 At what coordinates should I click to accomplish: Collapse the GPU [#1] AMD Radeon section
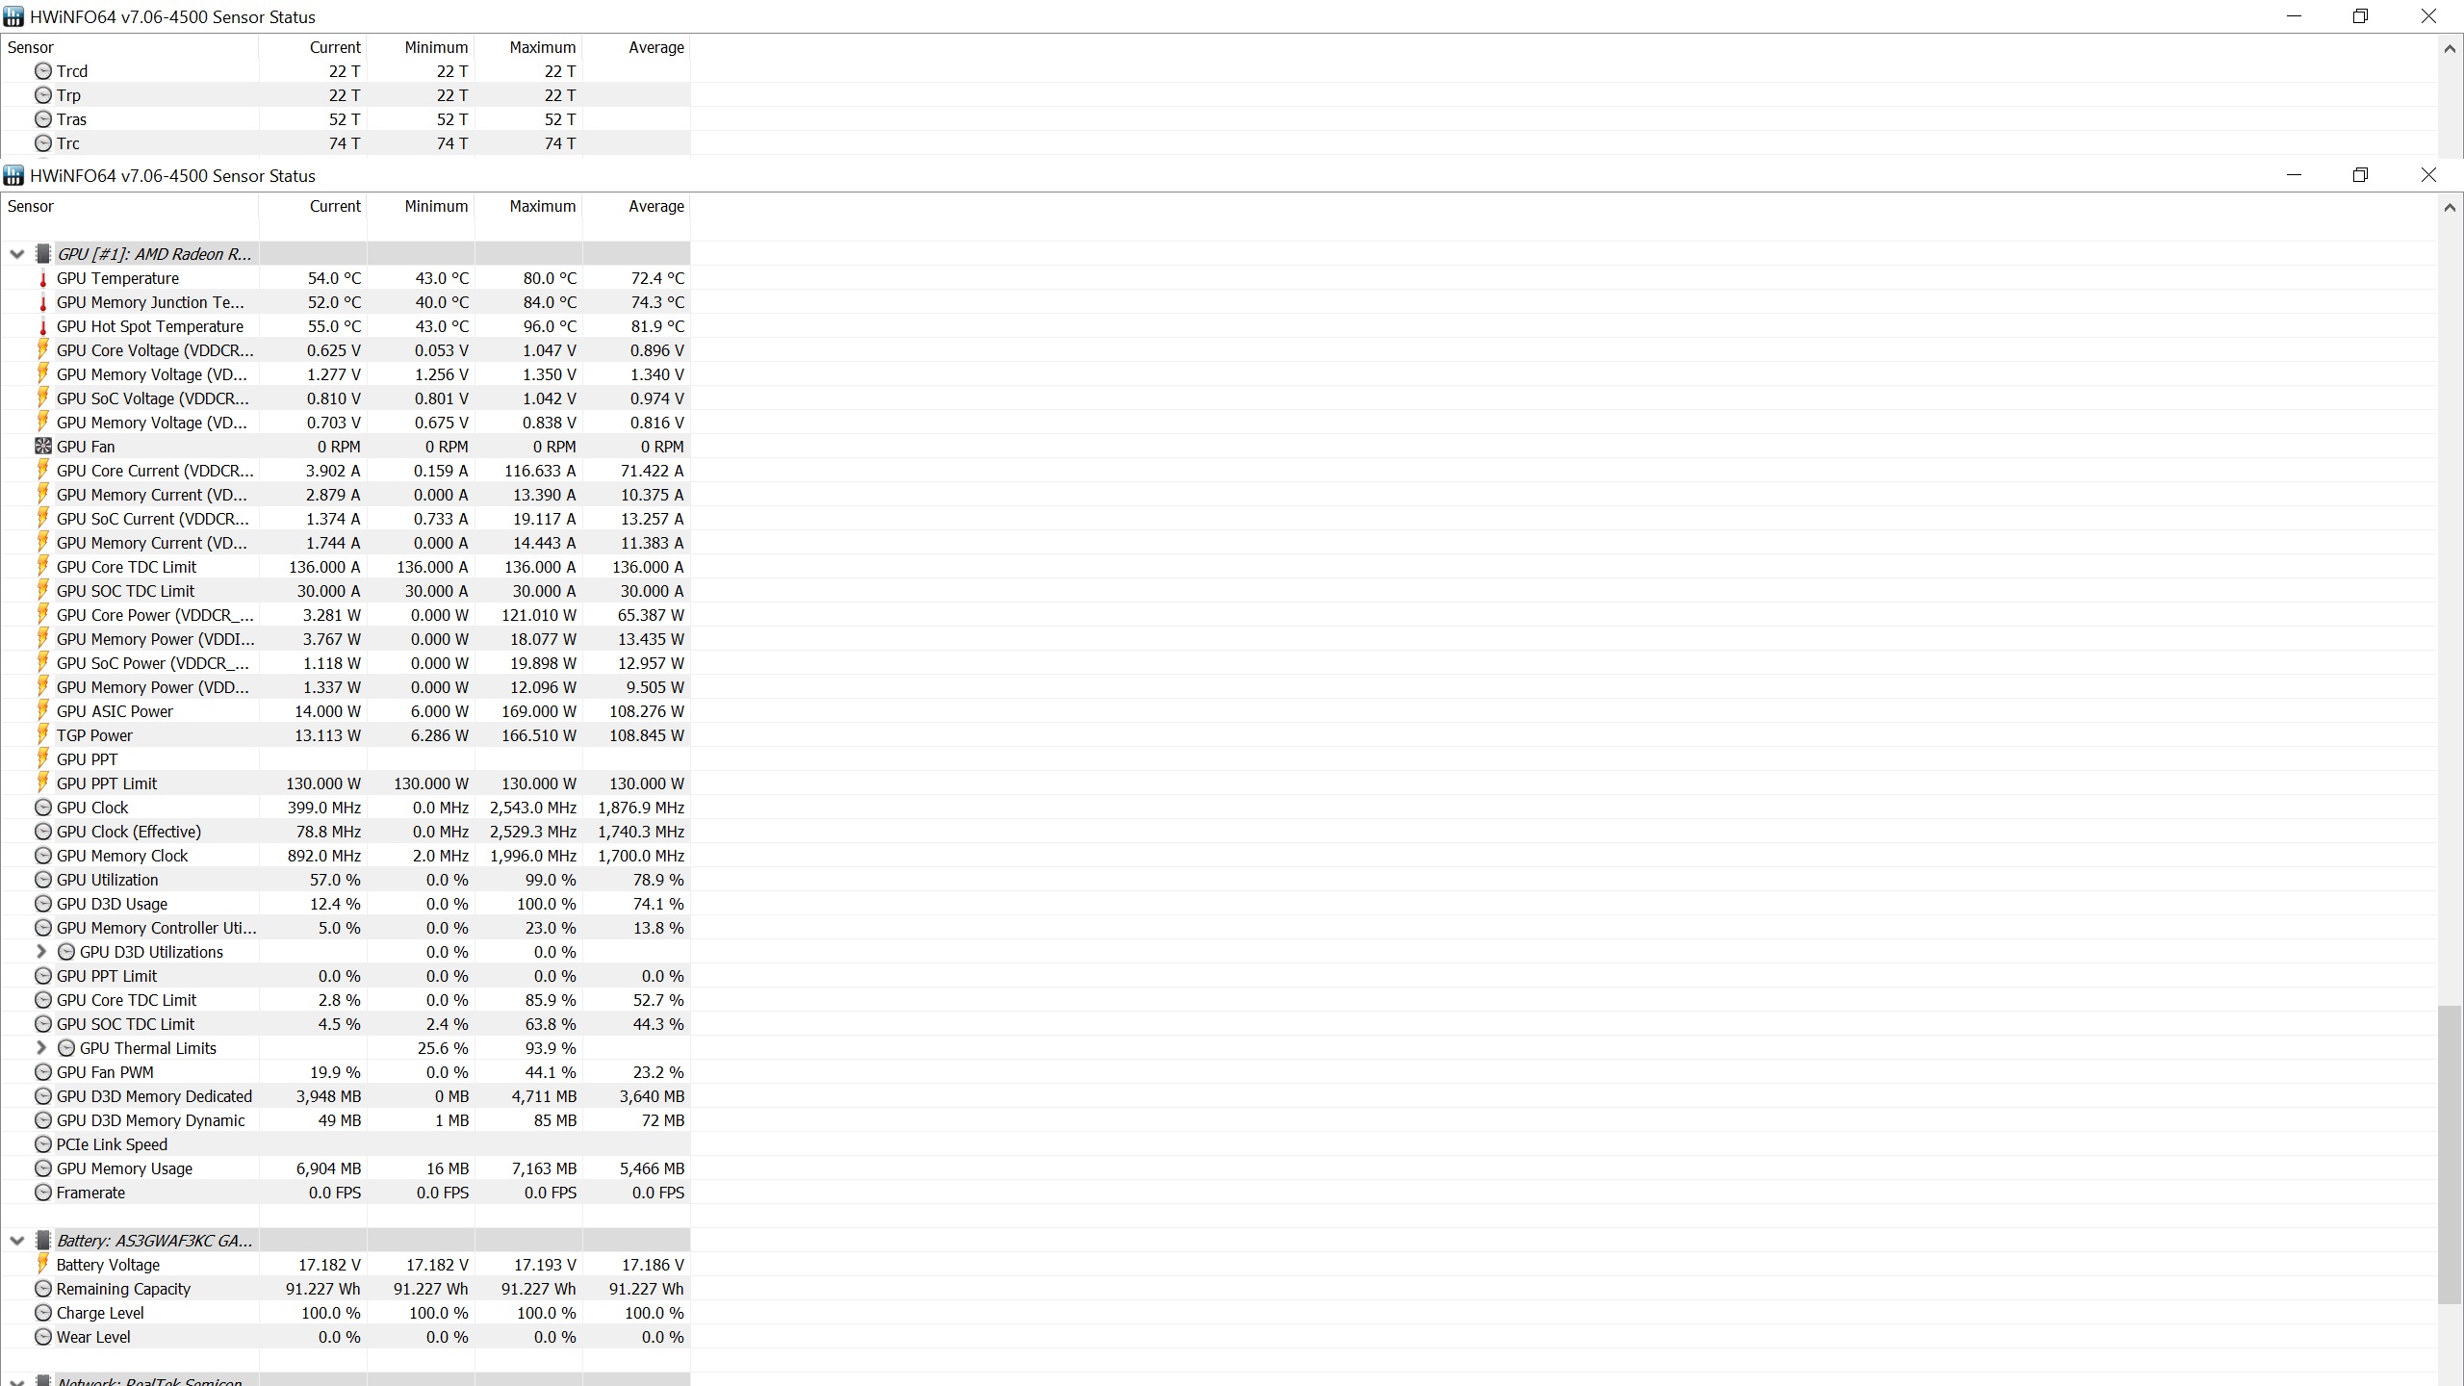16,254
